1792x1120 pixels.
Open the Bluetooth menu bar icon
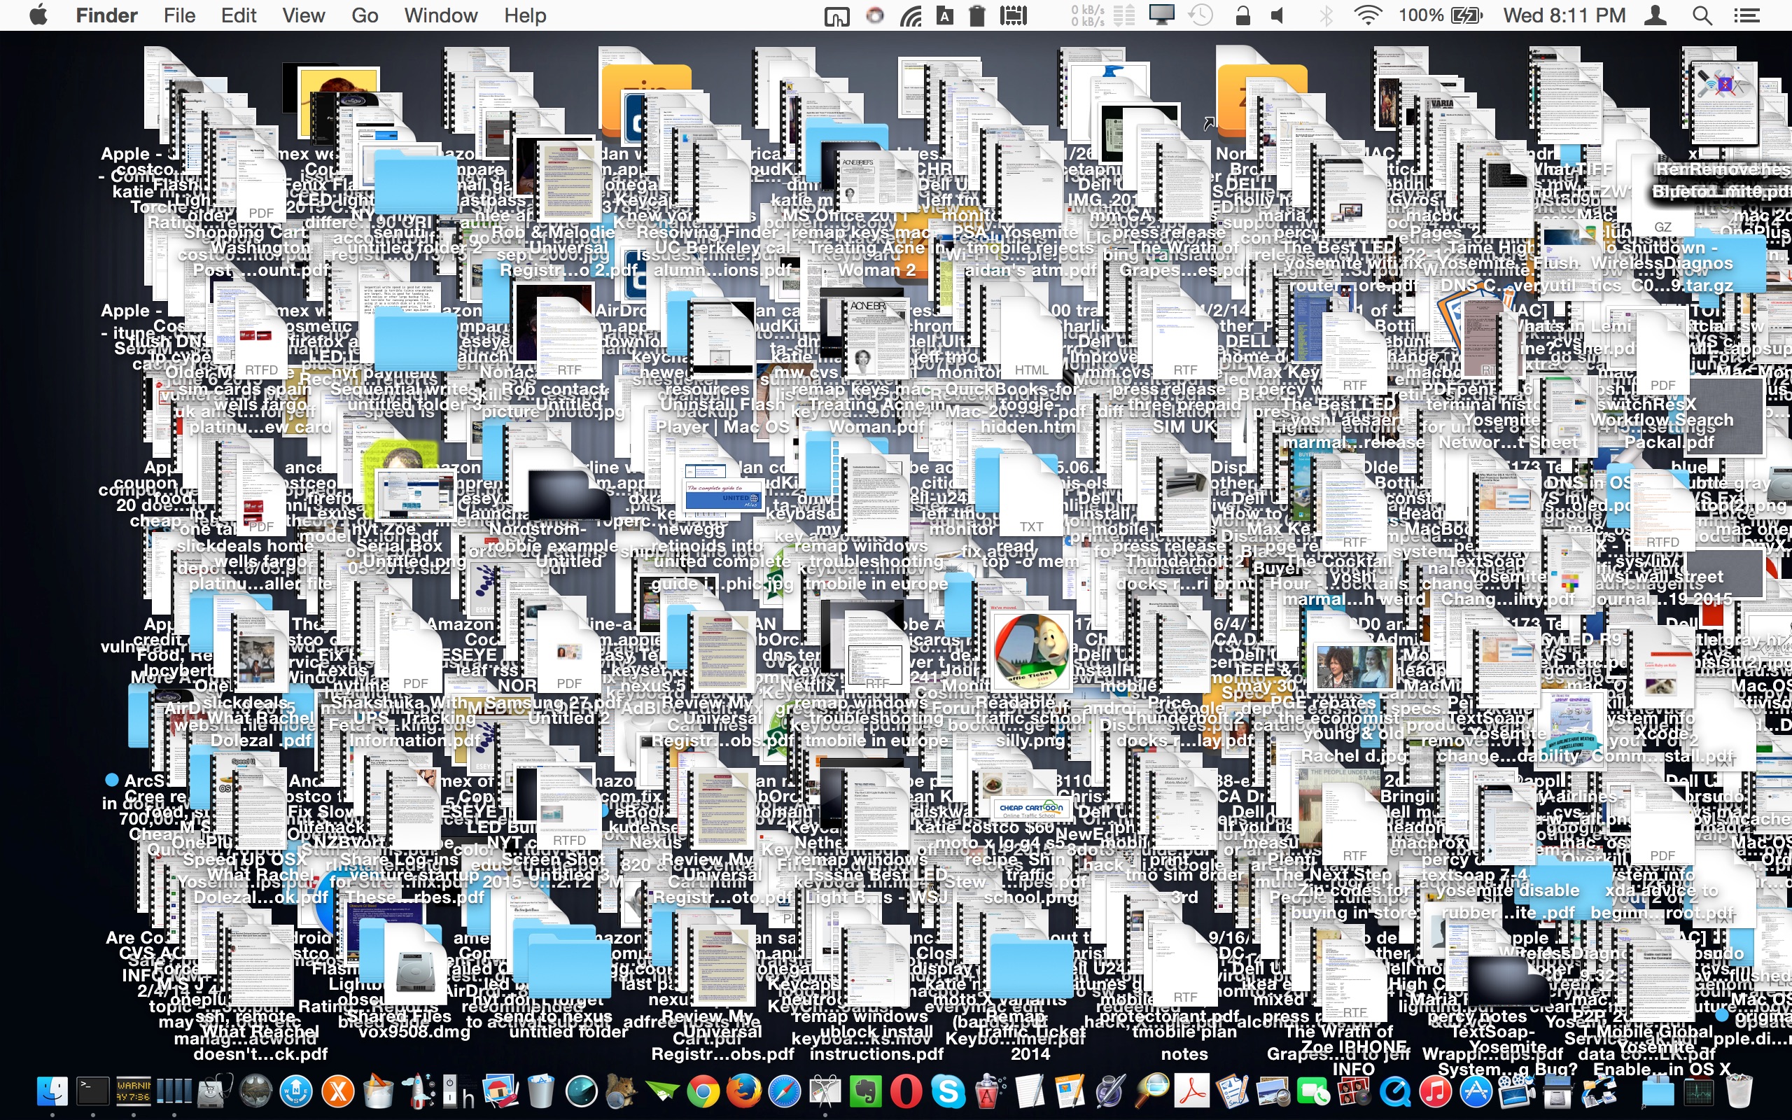1326,15
